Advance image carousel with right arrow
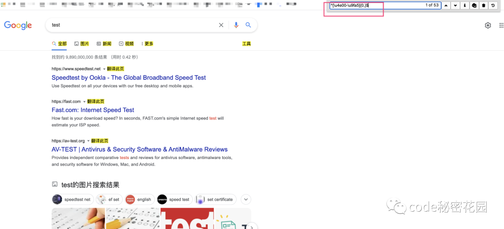Image resolution: width=504 pixels, height=229 pixels. [252, 227]
